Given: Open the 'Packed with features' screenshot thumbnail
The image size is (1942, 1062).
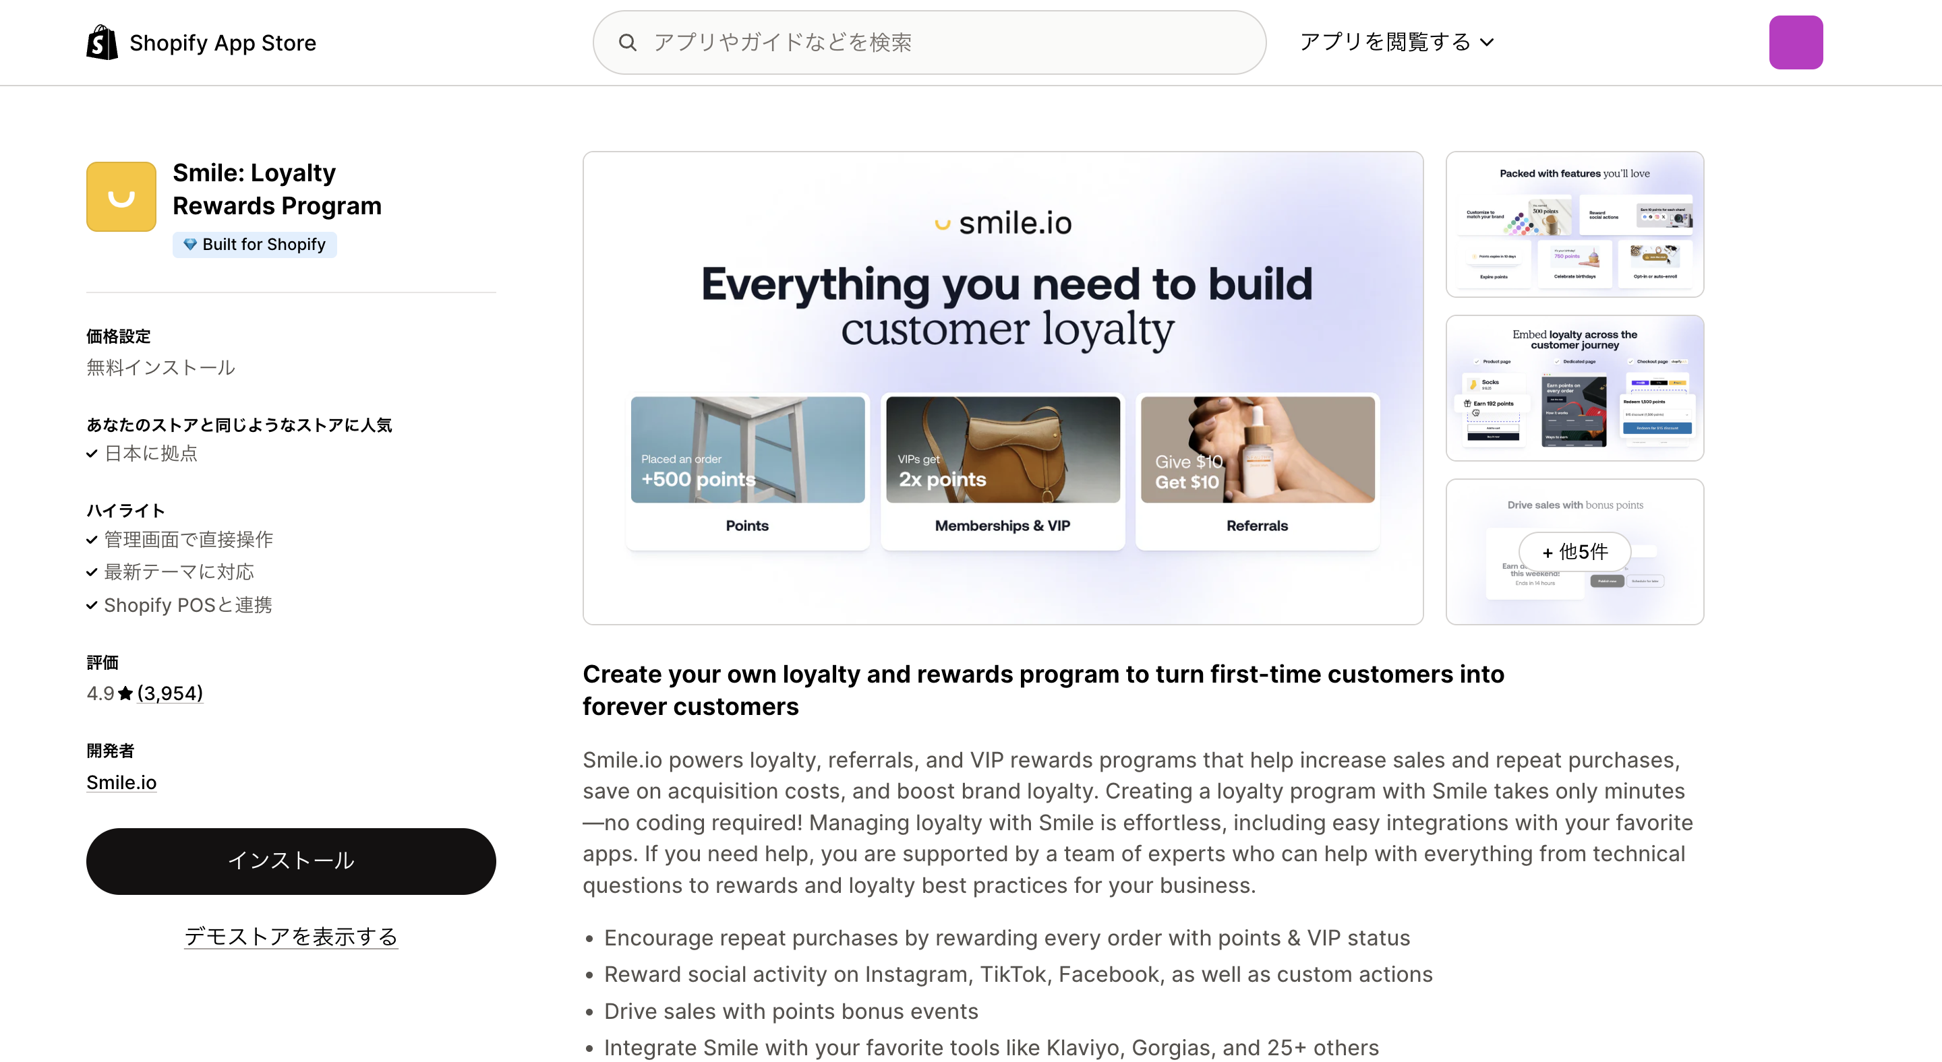Looking at the screenshot, I should 1574,224.
